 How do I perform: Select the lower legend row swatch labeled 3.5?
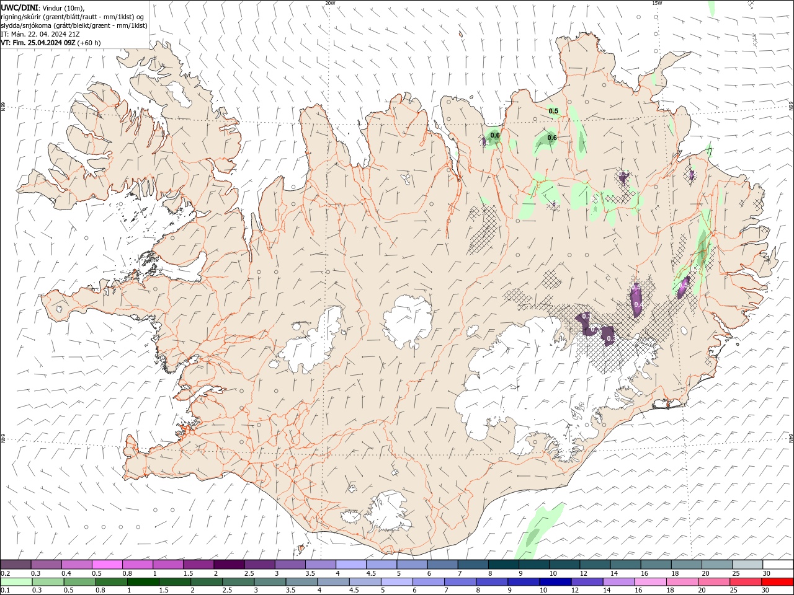coord(301,582)
